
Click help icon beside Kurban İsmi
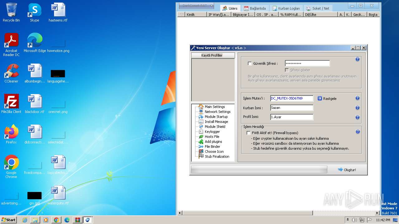click(x=358, y=108)
